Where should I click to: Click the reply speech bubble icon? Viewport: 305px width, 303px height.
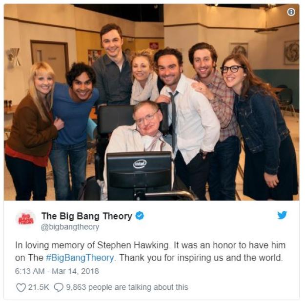click(59, 287)
